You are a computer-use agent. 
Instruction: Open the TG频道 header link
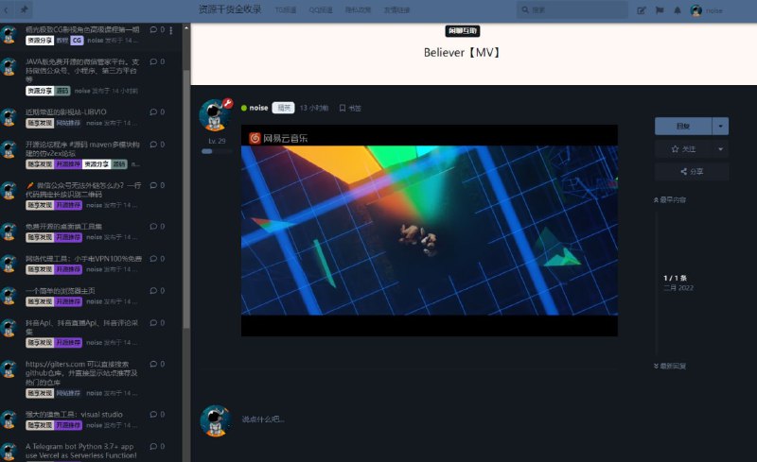pos(286,10)
